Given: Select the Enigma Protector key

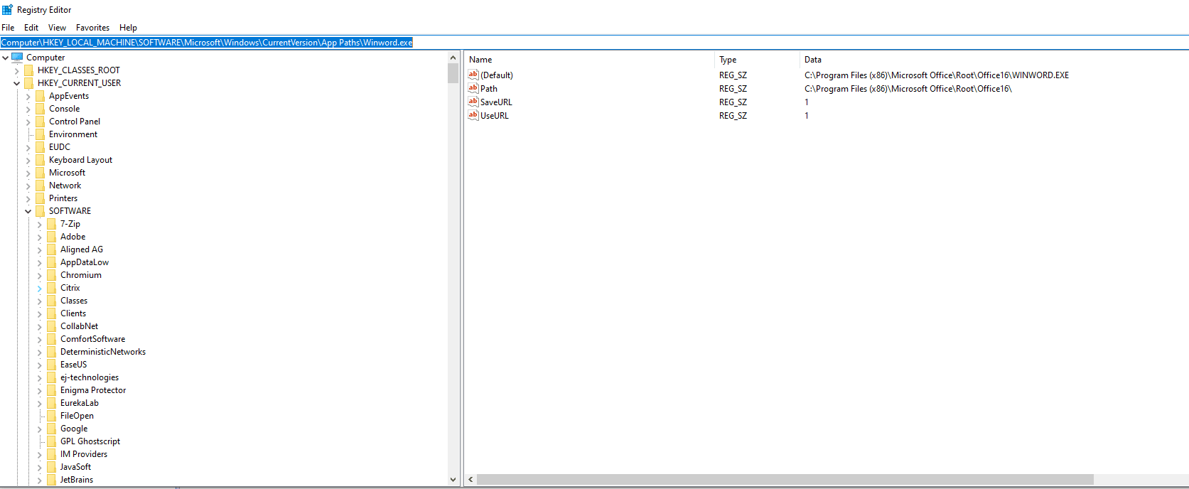Looking at the screenshot, I should (x=93, y=390).
